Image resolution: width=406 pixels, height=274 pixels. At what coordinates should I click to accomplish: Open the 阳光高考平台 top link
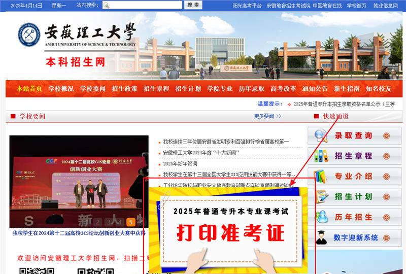click(x=247, y=6)
